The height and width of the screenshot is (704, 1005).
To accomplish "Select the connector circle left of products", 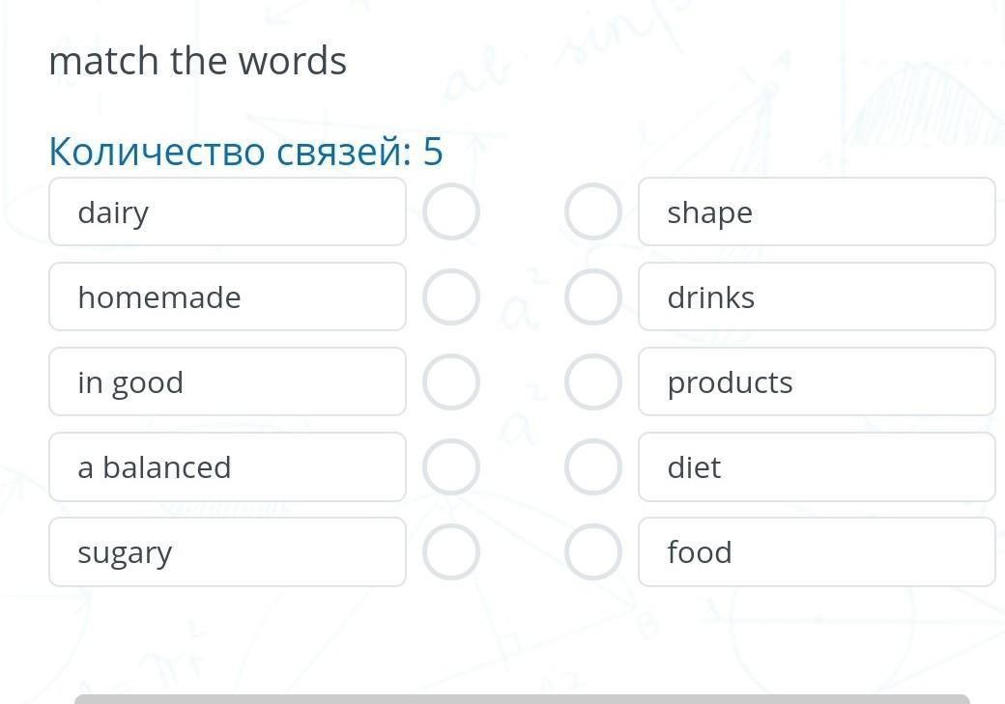I will coord(593,381).
